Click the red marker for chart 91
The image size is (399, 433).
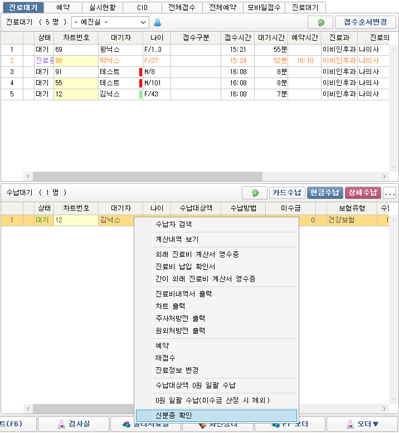point(141,72)
